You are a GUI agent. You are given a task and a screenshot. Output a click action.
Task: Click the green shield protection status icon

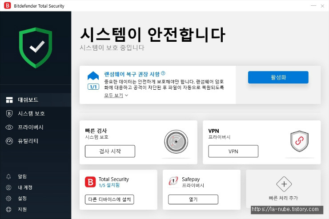click(x=36, y=48)
